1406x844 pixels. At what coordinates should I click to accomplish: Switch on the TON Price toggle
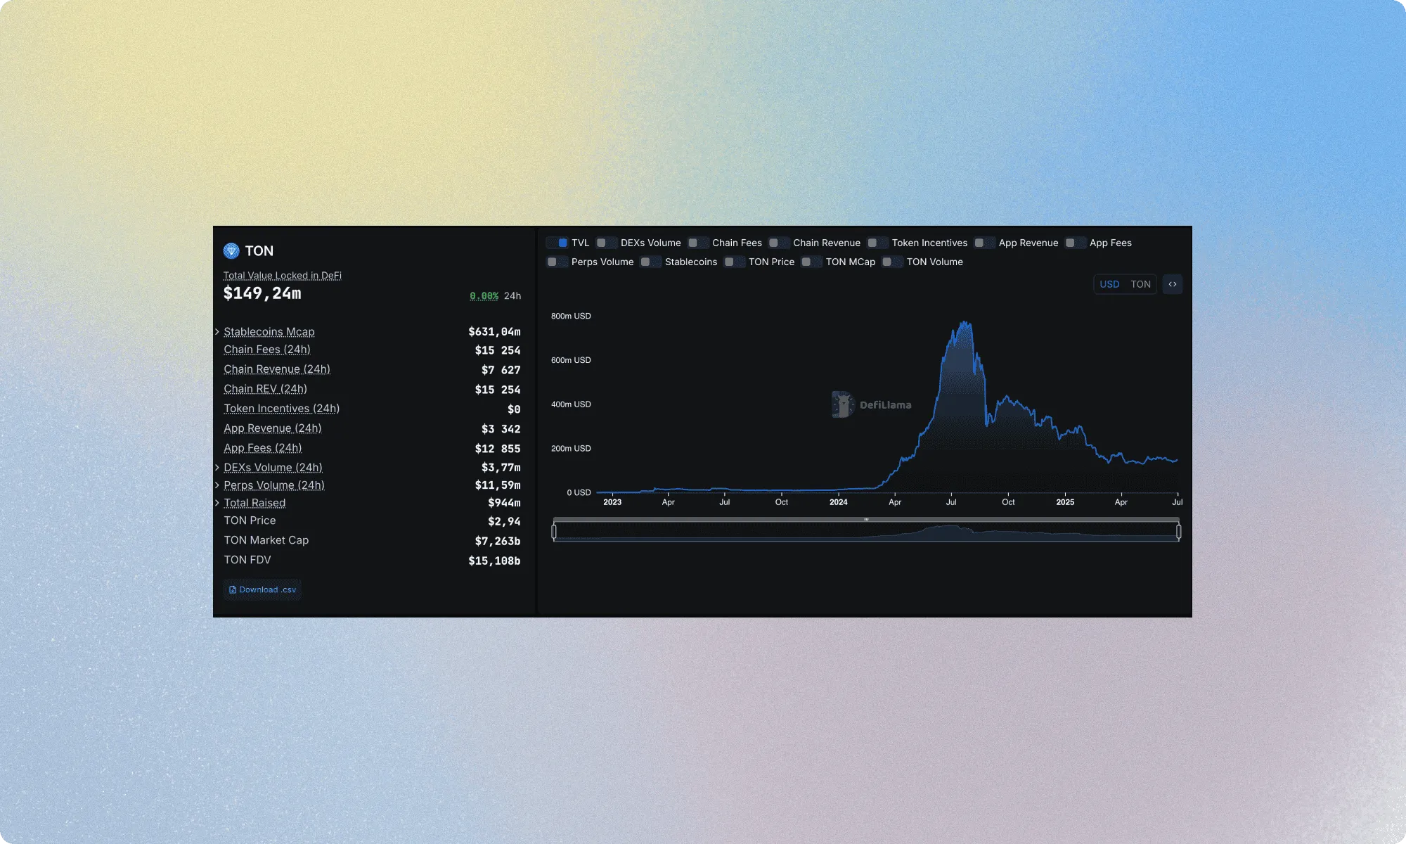(x=735, y=262)
